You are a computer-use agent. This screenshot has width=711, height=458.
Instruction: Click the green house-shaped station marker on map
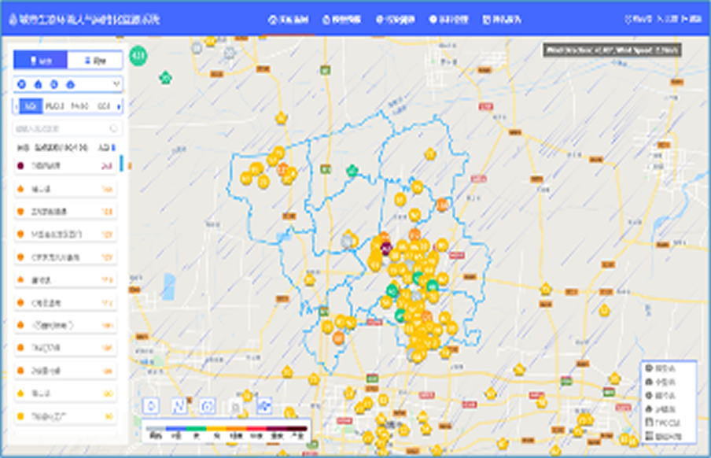pyautogui.click(x=165, y=77)
